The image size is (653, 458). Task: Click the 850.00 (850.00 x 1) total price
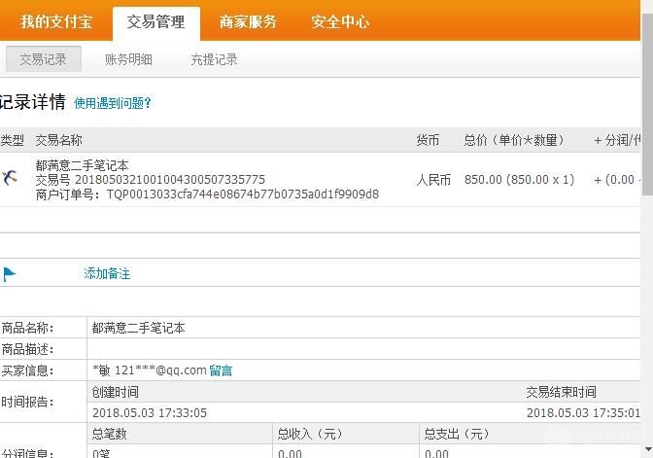tap(519, 180)
